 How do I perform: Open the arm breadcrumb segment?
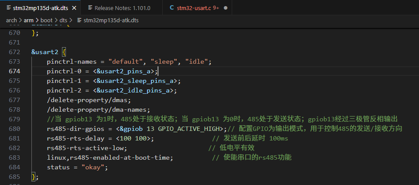point(29,20)
